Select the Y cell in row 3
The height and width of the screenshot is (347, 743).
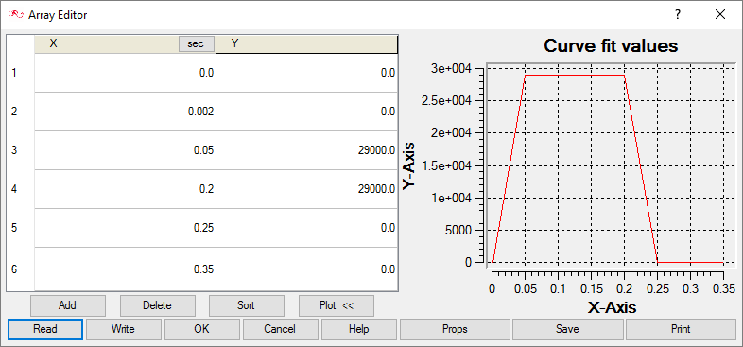(306, 150)
